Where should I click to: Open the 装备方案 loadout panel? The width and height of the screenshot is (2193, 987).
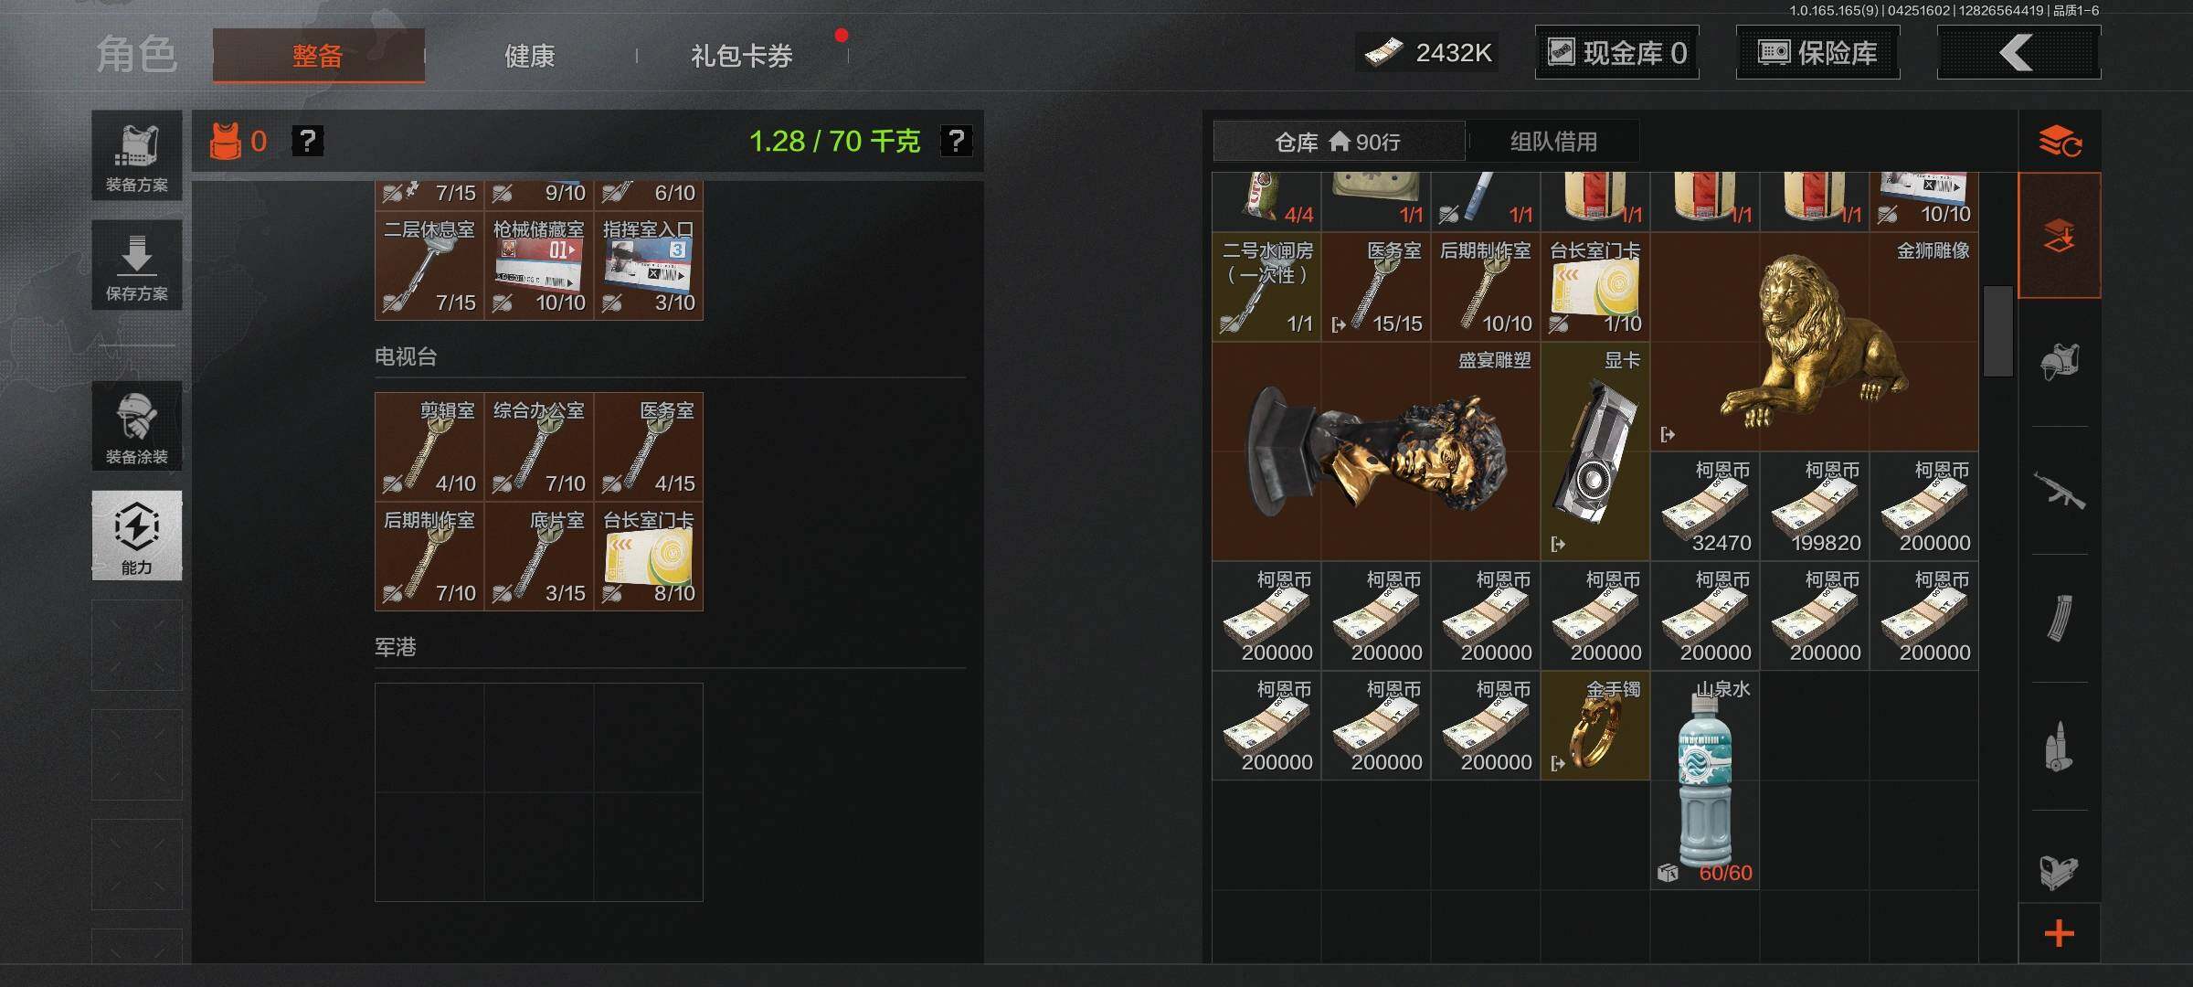point(137,156)
